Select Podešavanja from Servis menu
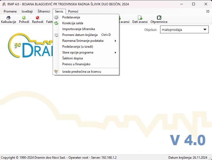 (86, 17)
